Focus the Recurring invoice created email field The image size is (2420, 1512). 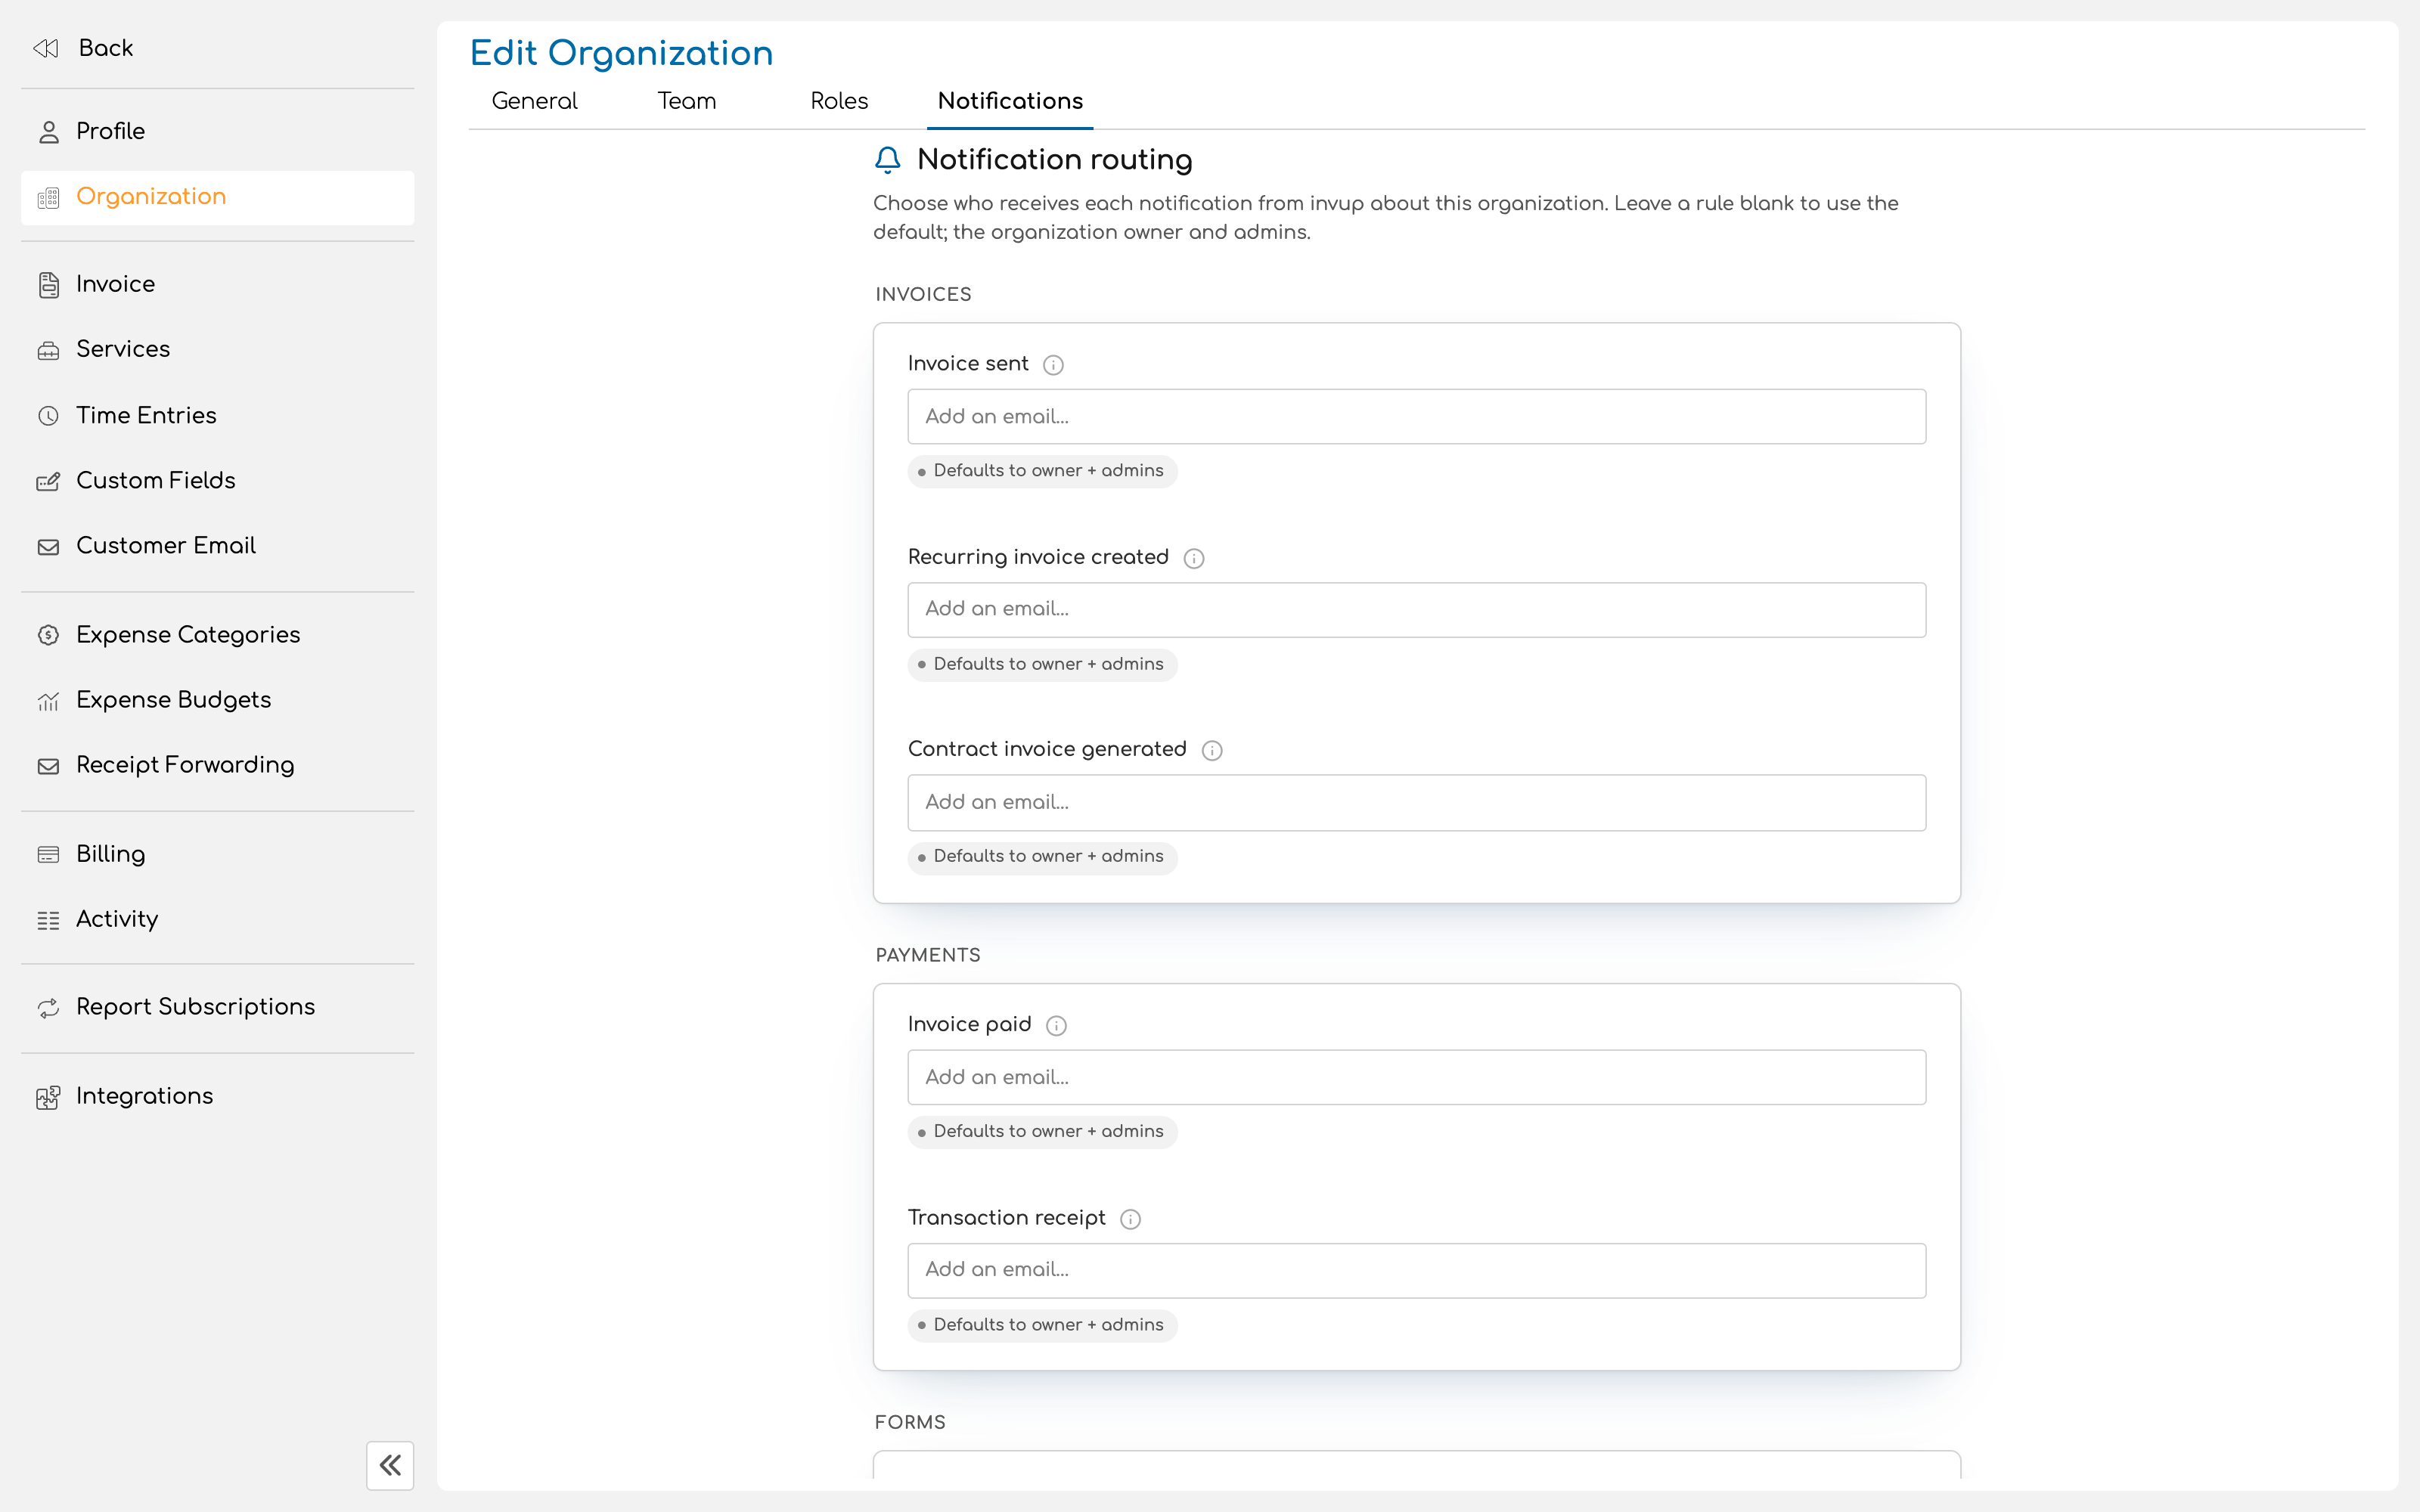1416,609
